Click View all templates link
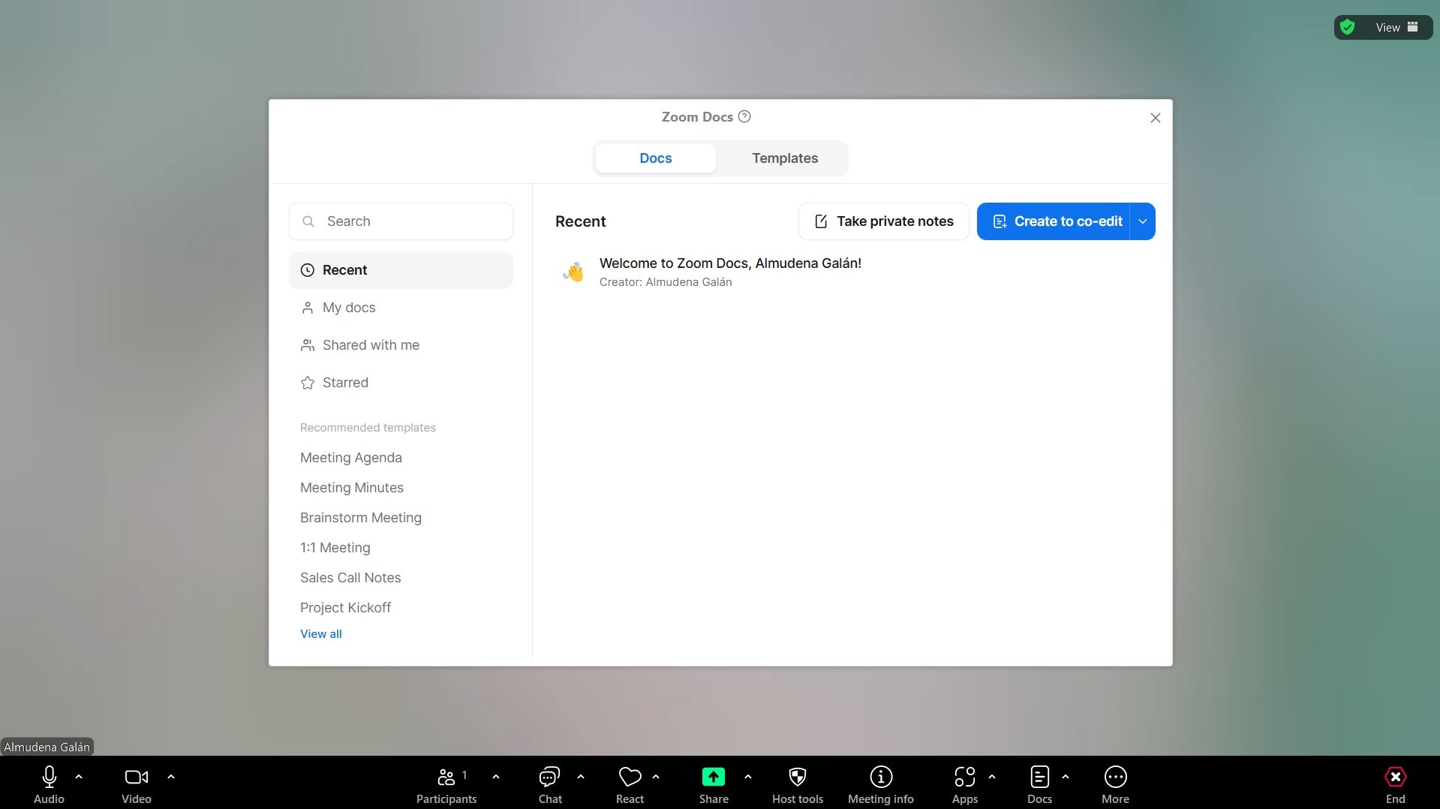Viewport: 1440px width, 809px height. [x=320, y=633]
